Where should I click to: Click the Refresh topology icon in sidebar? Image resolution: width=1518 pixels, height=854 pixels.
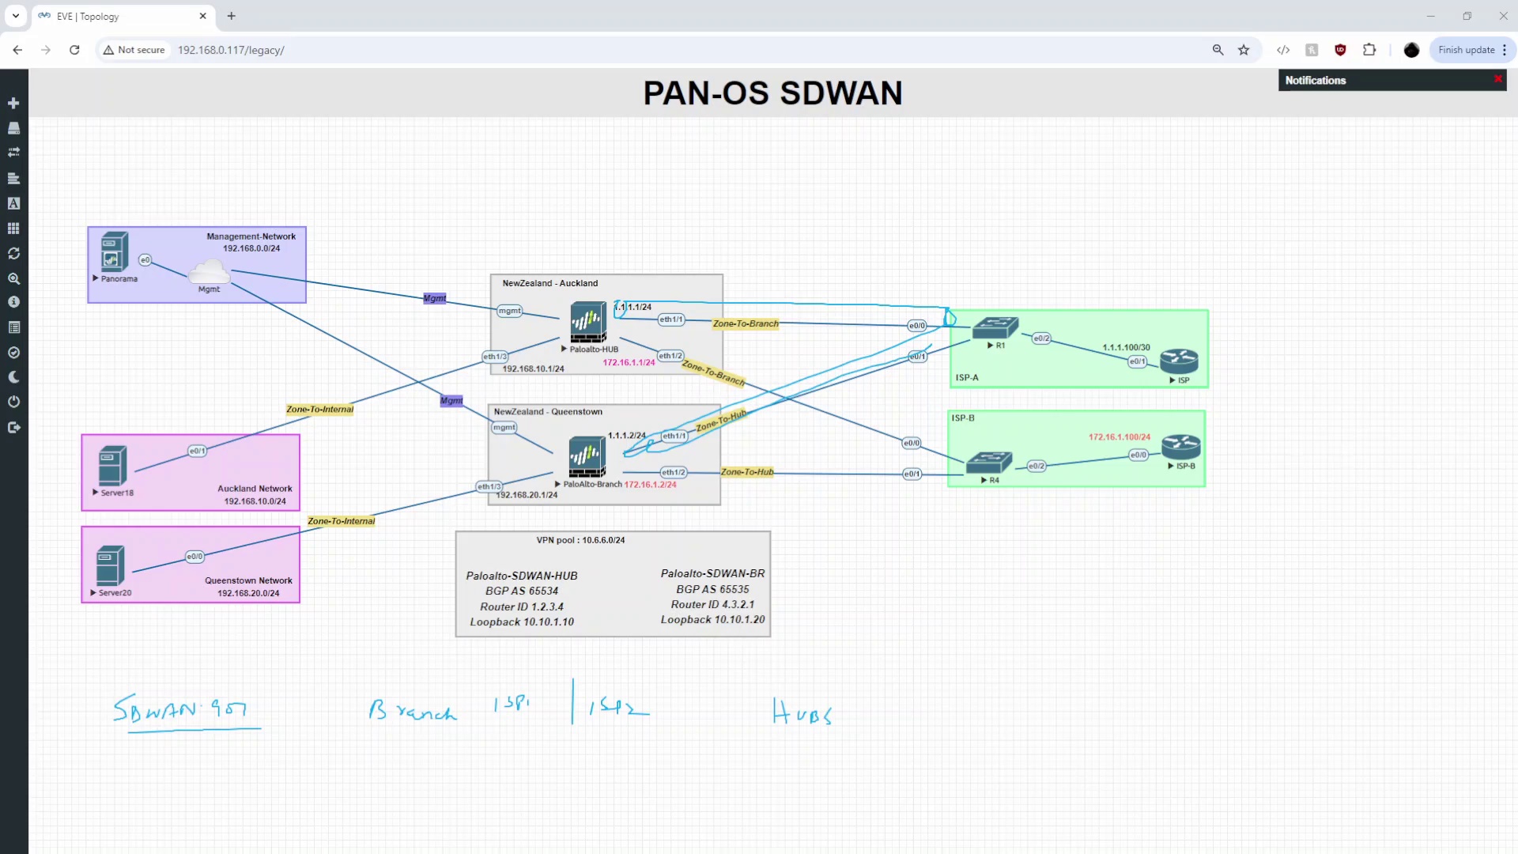point(13,254)
